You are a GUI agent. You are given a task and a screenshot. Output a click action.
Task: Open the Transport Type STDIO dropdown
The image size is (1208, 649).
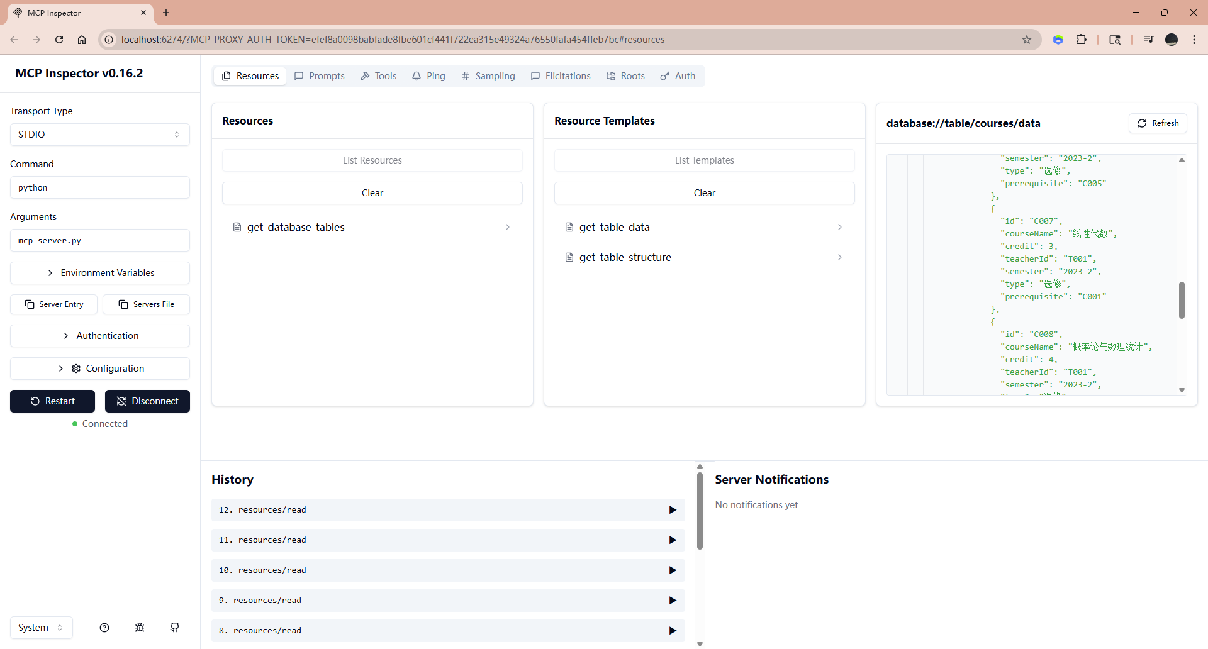click(x=100, y=135)
